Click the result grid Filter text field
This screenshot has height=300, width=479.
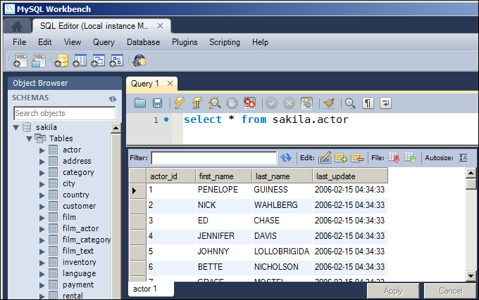coord(213,158)
